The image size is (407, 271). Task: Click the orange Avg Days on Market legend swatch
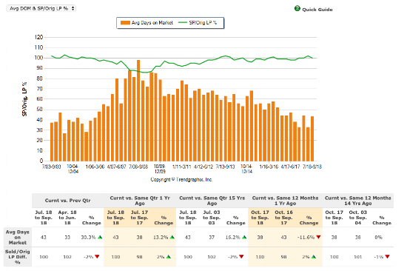tap(125, 23)
